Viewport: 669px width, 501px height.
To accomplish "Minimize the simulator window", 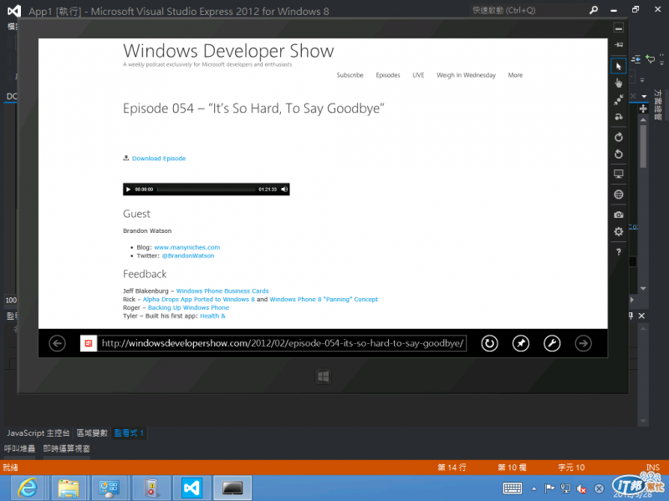I will 618,28.
